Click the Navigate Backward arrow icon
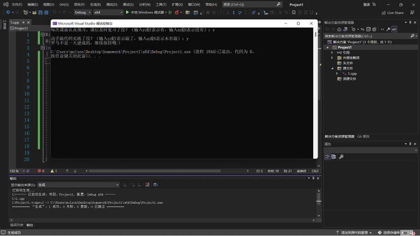The width and height of the screenshot is (420, 236). point(8,13)
